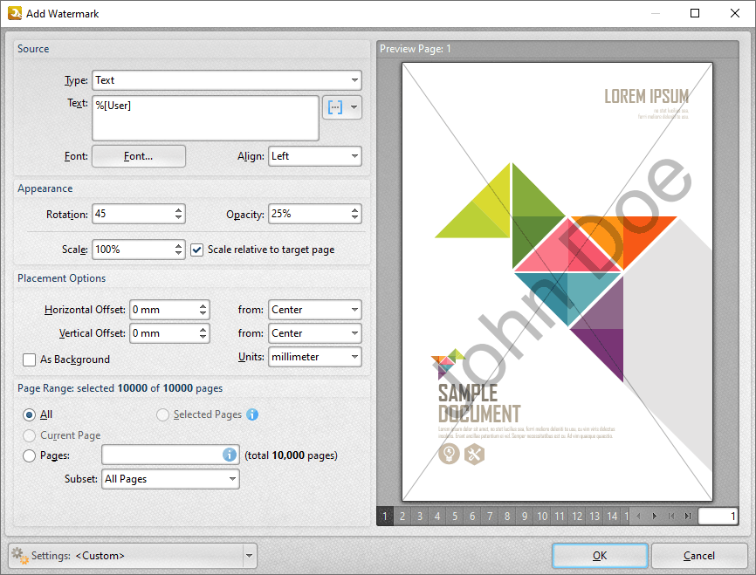Jump to the last preview page
Image resolution: width=756 pixels, height=575 pixels.
(x=688, y=517)
